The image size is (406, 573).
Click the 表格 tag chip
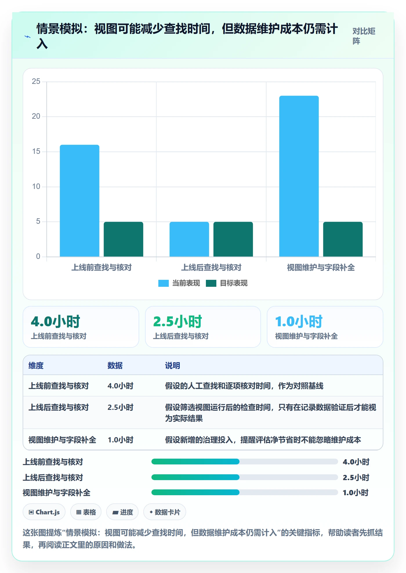coord(86,512)
